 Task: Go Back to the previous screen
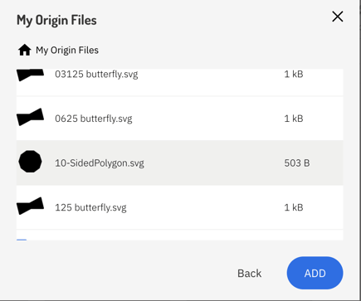249,274
